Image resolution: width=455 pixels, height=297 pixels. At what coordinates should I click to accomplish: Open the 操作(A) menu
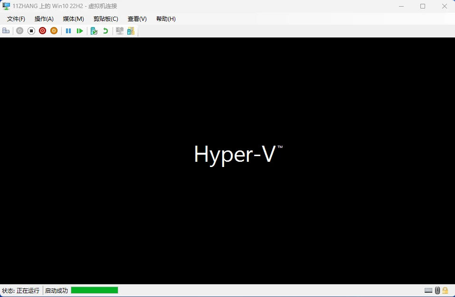[44, 19]
